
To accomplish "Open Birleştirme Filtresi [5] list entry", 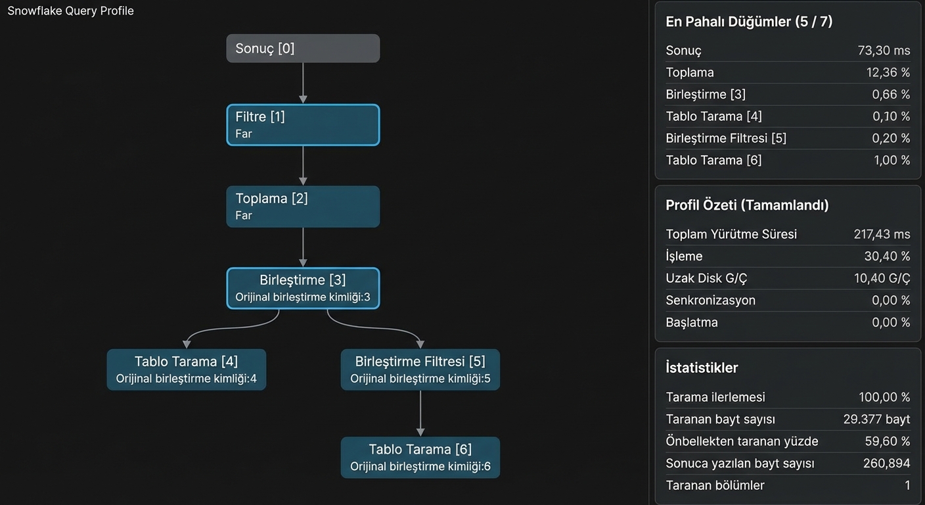I will click(x=788, y=138).
